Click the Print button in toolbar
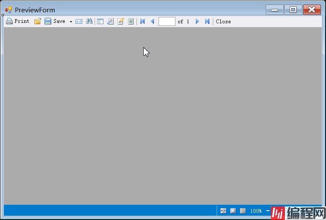Screen dimensions: 326x220 point(17,21)
